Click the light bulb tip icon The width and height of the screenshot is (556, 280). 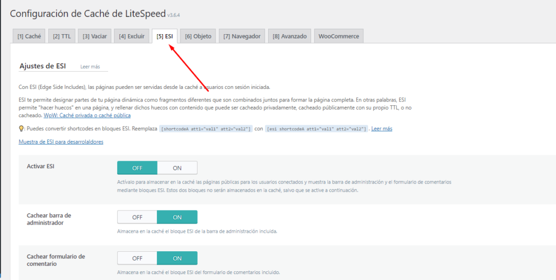(21, 129)
